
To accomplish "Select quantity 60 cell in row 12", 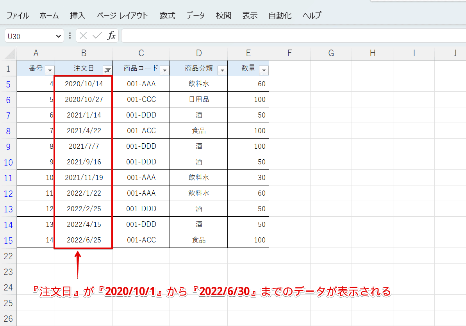I will click(x=248, y=193).
